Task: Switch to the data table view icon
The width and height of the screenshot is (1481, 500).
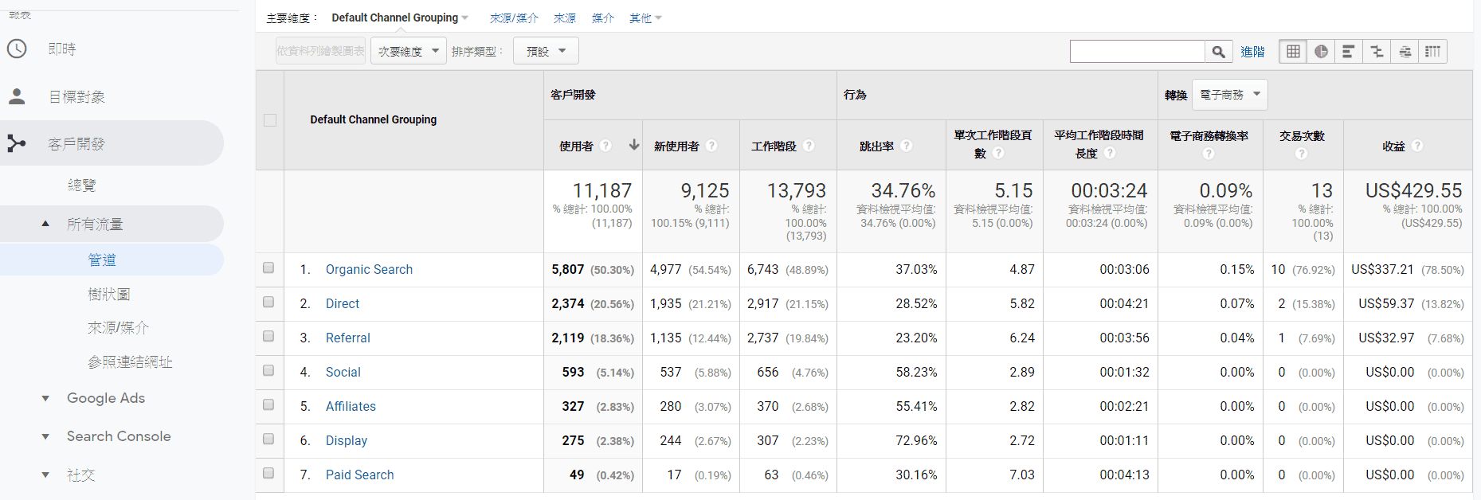Action: (1293, 52)
